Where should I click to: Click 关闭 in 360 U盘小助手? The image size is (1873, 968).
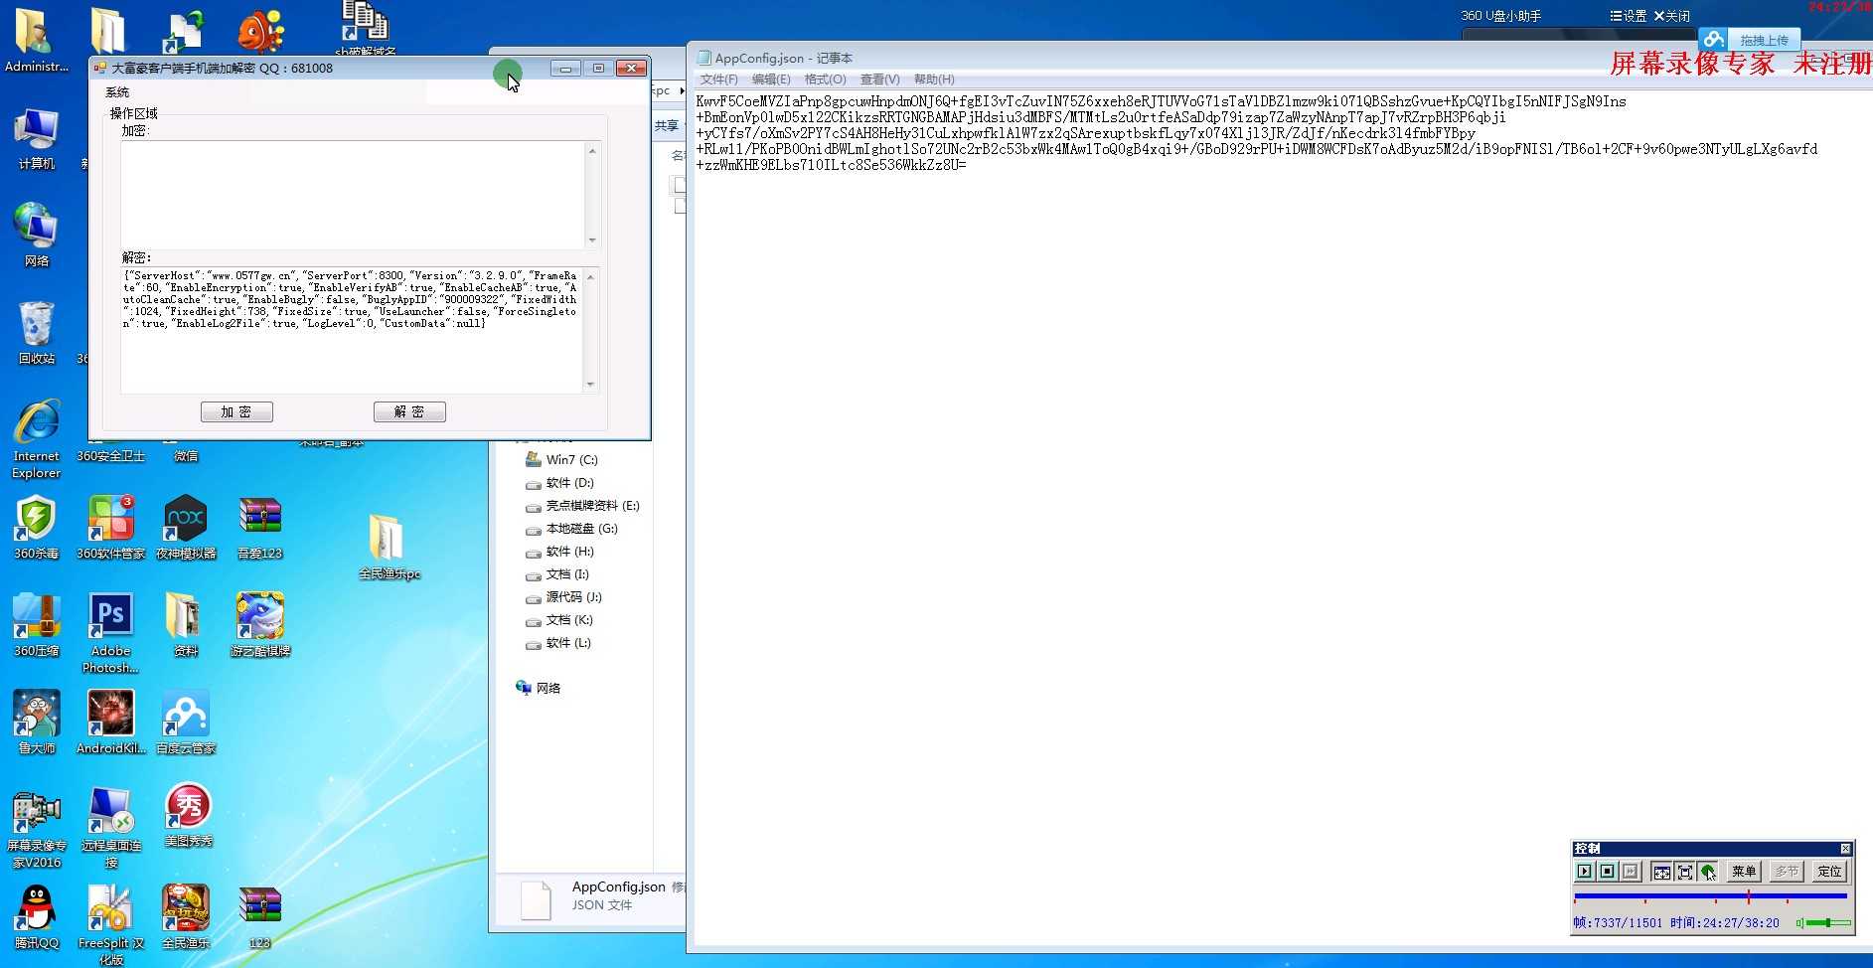(1672, 16)
